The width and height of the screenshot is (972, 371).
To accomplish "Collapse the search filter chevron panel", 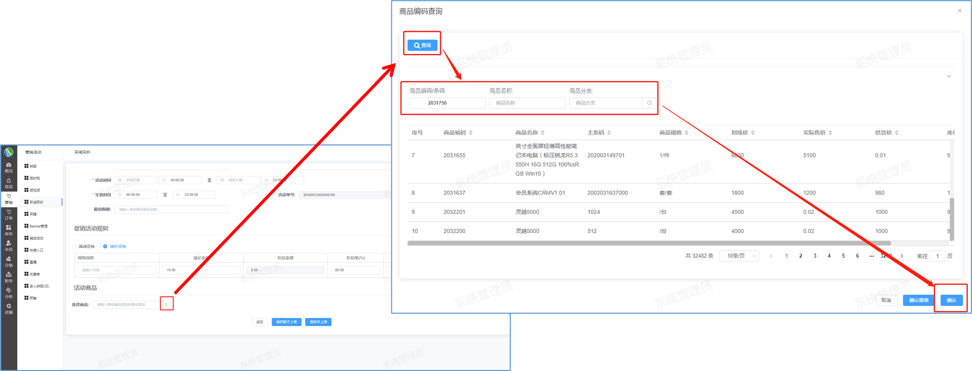I will 948,76.
